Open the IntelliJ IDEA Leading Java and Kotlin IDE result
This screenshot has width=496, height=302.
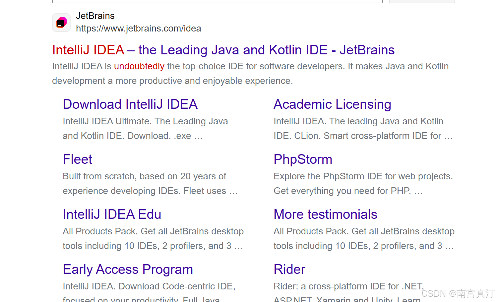click(x=223, y=50)
